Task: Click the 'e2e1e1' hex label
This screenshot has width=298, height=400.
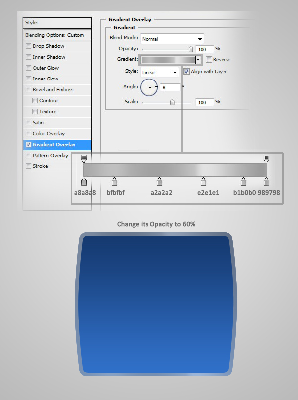Action: pyautogui.click(x=208, y=193)
